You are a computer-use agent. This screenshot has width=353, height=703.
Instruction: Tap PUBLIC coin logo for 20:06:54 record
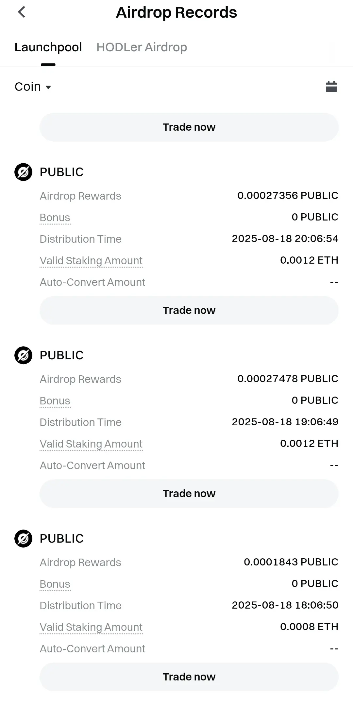click(x=23, y=172)
